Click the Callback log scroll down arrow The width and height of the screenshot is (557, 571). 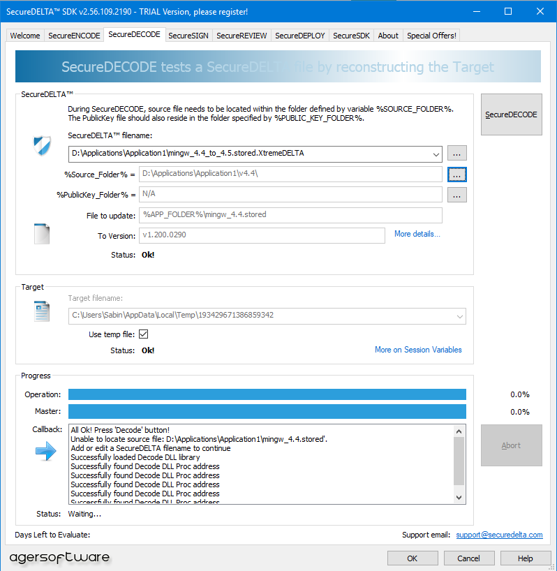pos(459,498)
